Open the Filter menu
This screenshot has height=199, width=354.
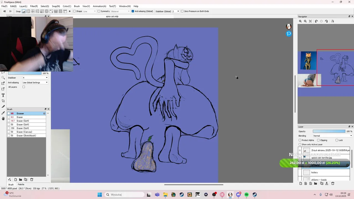pos(34,6)
